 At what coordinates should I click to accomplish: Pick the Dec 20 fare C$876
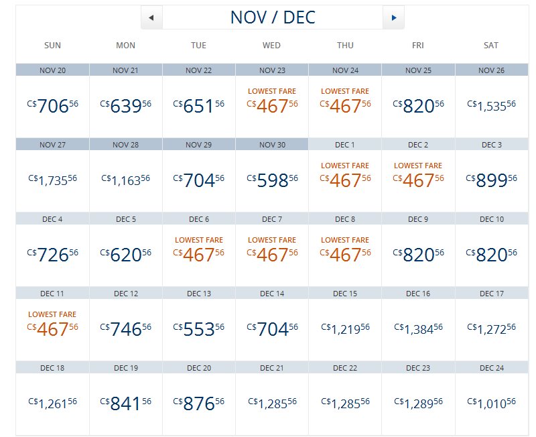click(x=199, y=403)
